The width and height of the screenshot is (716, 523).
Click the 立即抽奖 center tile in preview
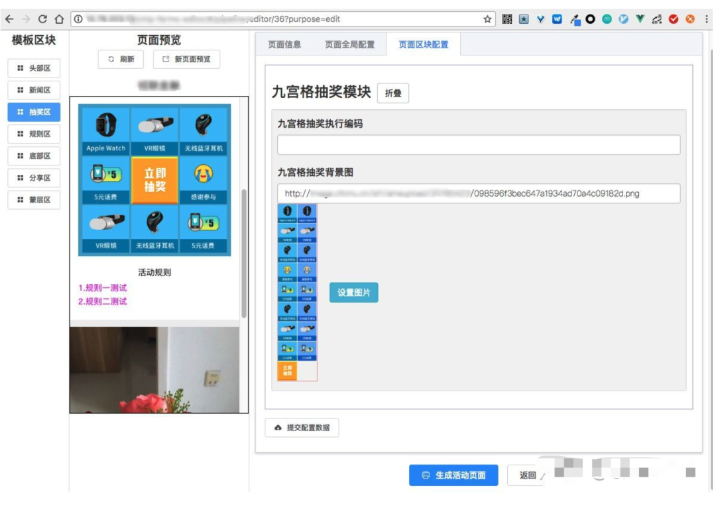pos(154,180)
